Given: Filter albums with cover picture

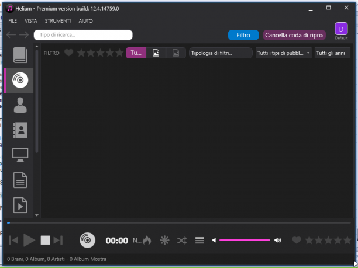Looking at the screenshot, I should click(156, 53).
